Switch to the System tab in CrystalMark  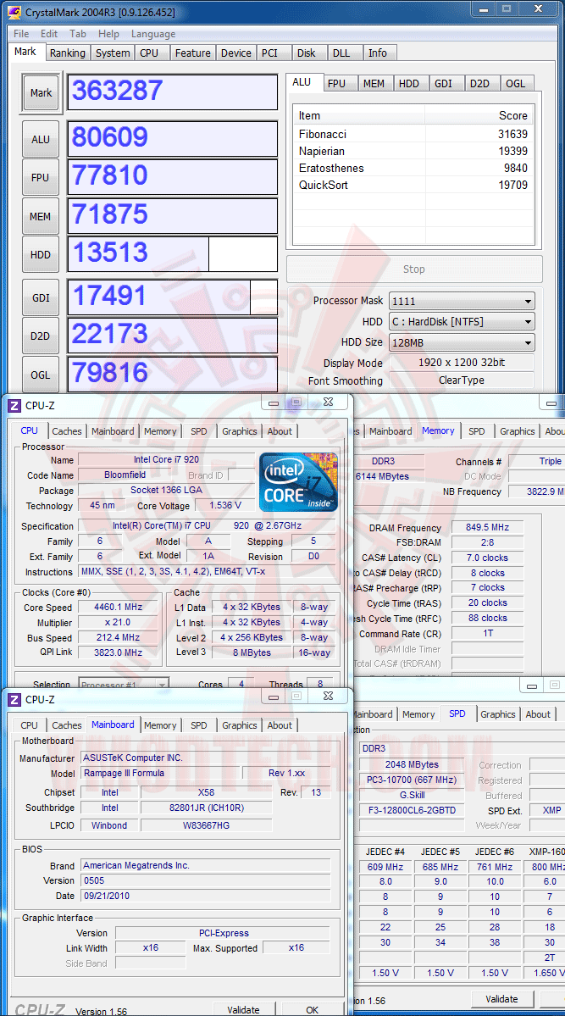click(x=113, y=53)
